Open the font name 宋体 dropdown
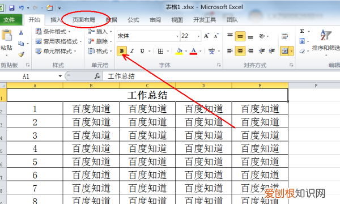This screenshot has height=204, width=340. tap(177, 36)
